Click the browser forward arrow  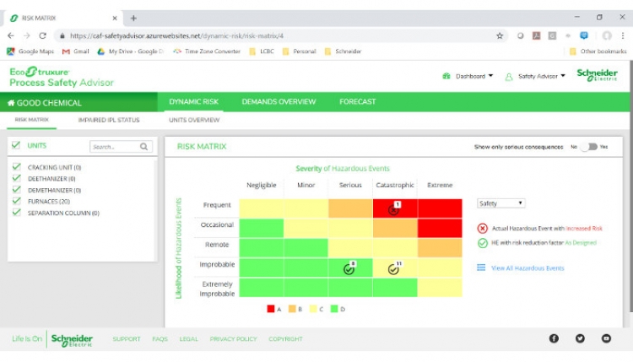point(27,35)
